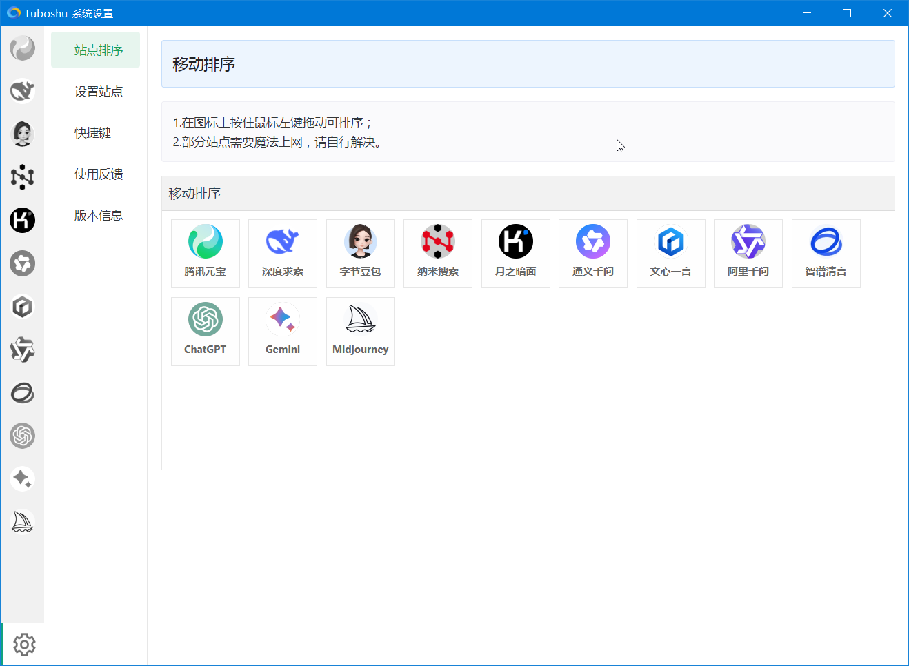This screenshot has width=909, height=666.
Task: Close the Tuboshu settings window
Action: pos(888,13)
